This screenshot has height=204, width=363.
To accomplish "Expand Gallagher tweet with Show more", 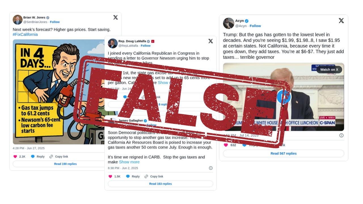I will pyautogui.click(x=129, y=162).
